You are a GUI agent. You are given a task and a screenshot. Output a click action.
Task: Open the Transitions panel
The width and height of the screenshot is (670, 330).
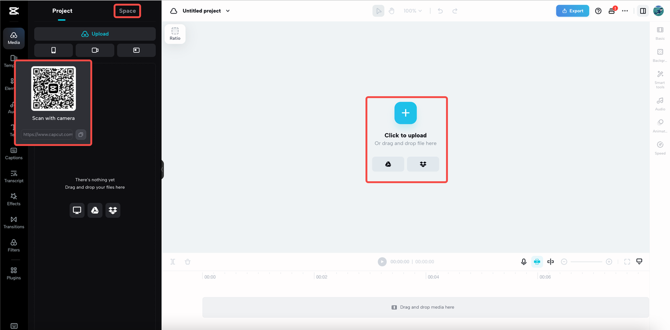[14, 222]
